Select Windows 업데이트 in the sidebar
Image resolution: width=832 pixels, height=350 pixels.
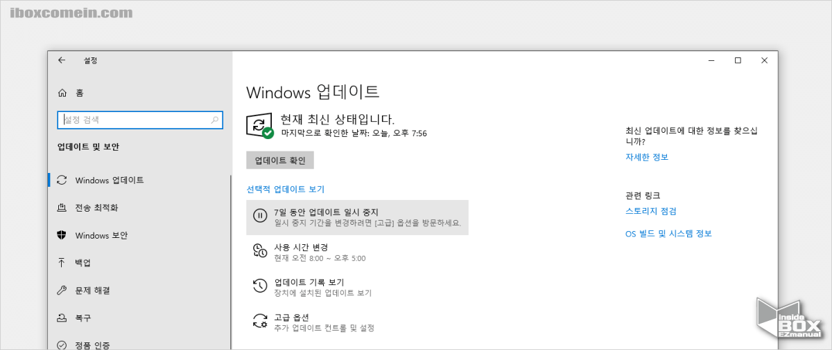click(x=139, y=180)
